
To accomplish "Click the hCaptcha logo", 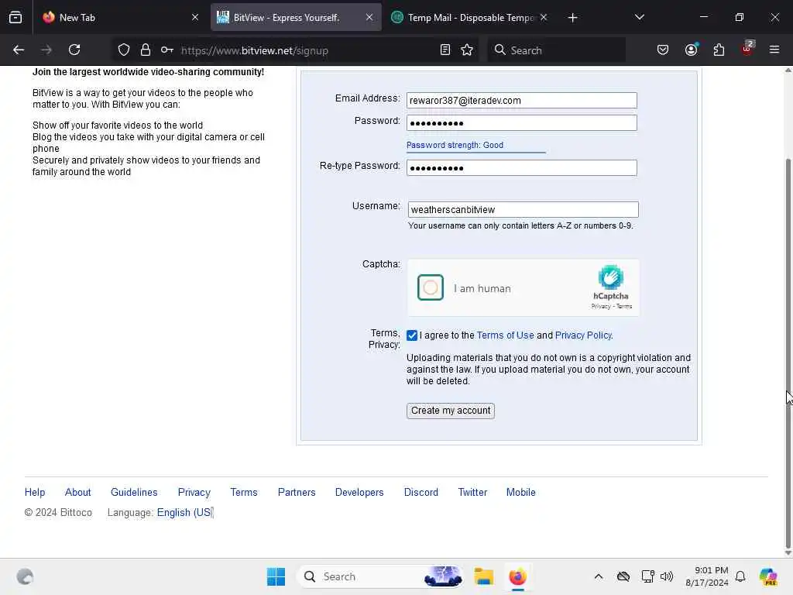I will [x=611, y=277].
